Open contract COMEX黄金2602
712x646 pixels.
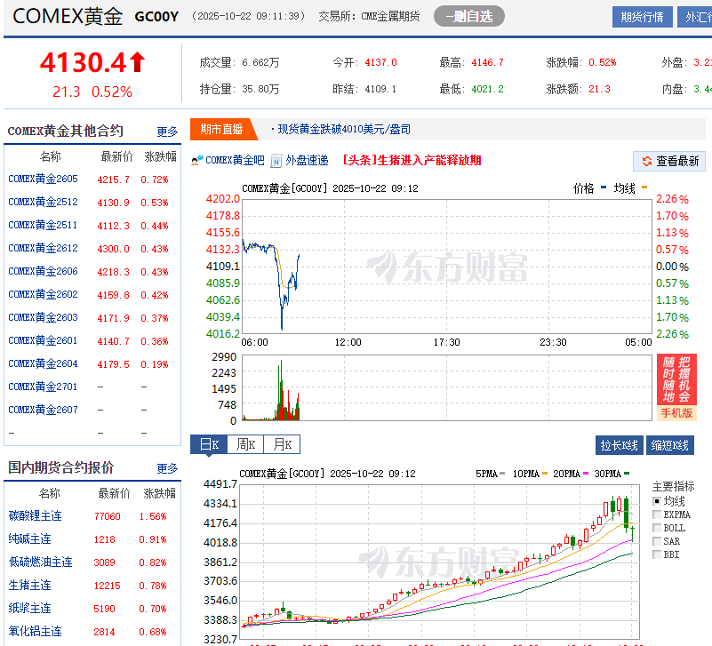(x=44, y=295)
